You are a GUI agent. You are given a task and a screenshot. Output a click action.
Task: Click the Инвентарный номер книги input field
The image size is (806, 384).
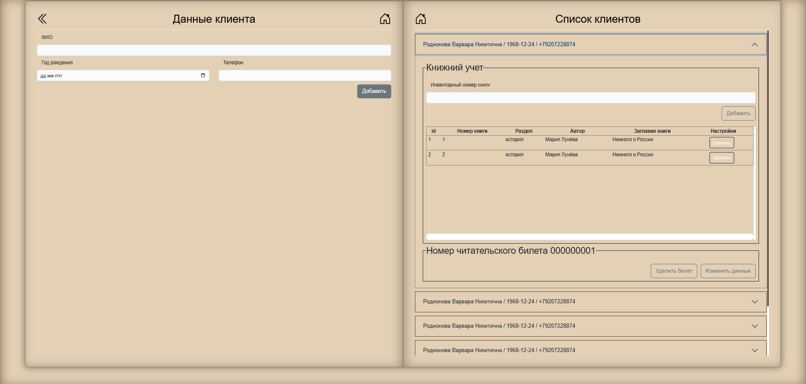point(591,98)
